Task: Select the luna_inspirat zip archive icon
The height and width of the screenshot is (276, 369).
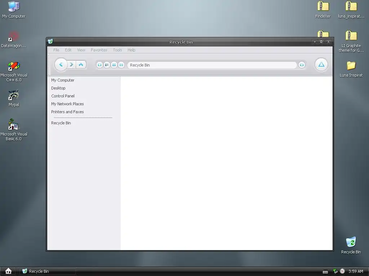Action: pos(351,10)
